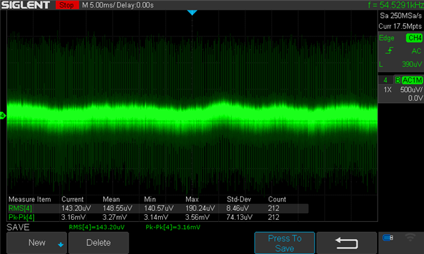Click the New file button

click(36, 242)
